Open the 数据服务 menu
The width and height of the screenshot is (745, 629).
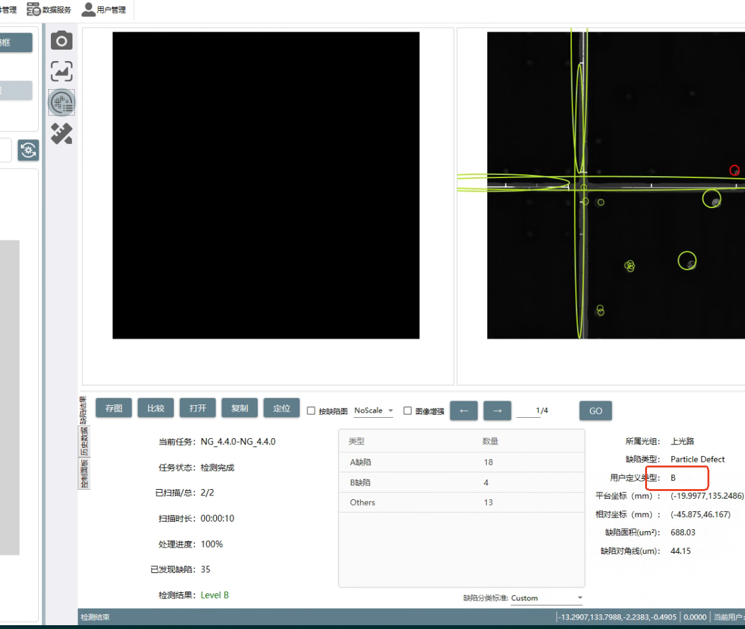pyautogui.click(x=50, y=10)
